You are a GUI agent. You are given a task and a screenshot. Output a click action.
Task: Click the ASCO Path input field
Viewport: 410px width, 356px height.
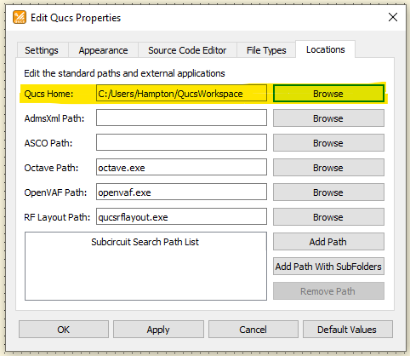click(181, 142)
